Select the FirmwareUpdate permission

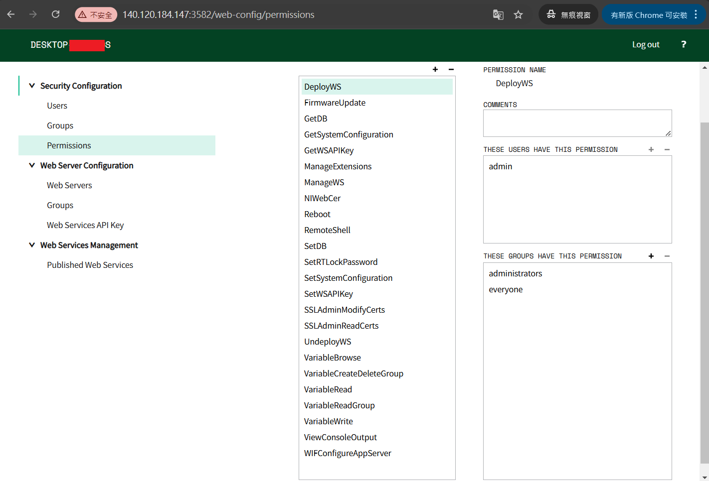(377, 103)
